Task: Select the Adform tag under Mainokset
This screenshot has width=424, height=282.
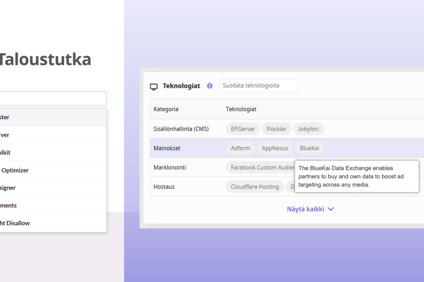Action: click(x=240, y=148)
